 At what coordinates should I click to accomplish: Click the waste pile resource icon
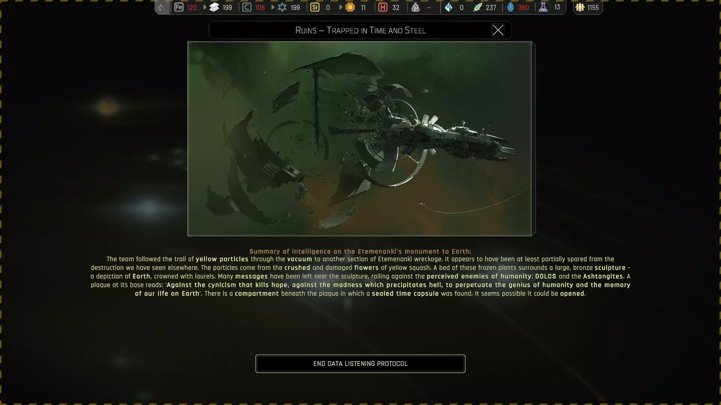pos(415,7)
